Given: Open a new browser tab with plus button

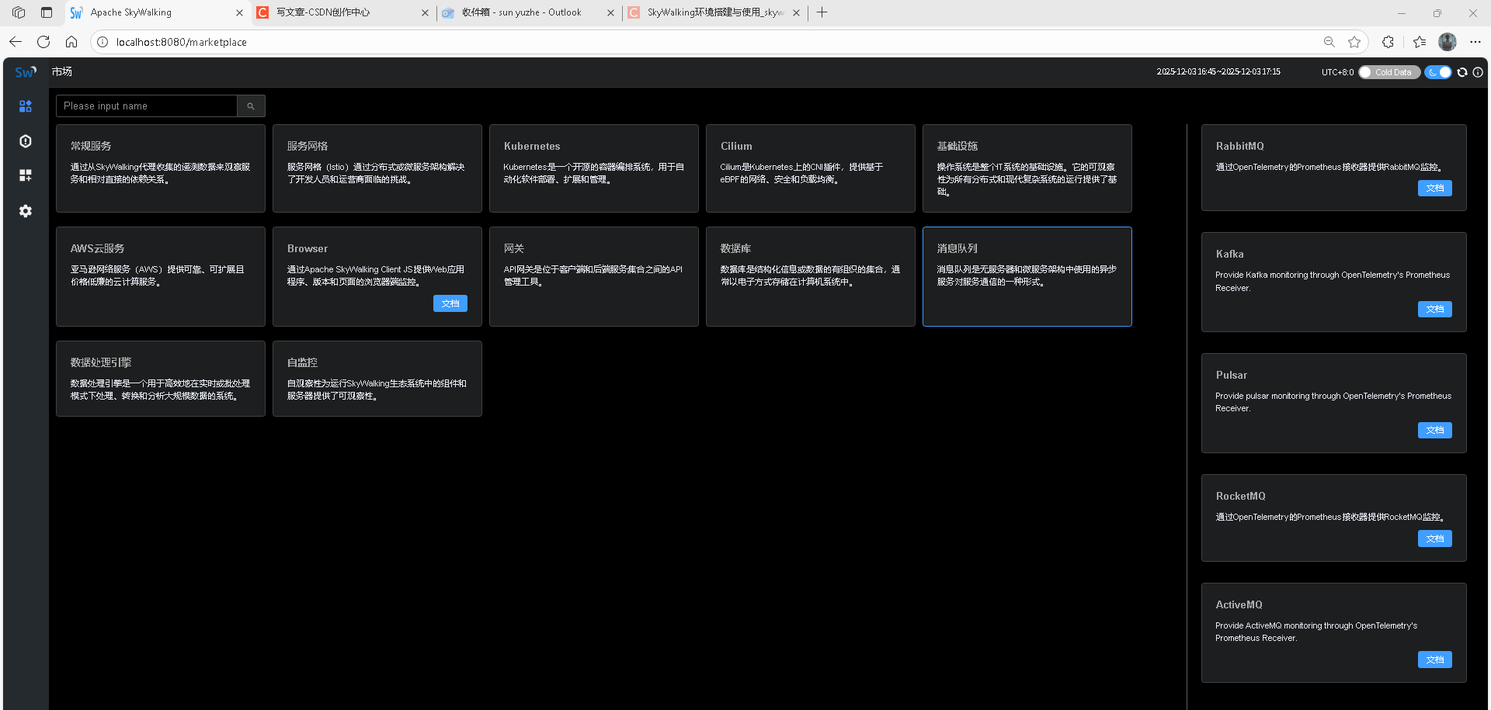Looking at the screenshot, I should click(822, 12).
